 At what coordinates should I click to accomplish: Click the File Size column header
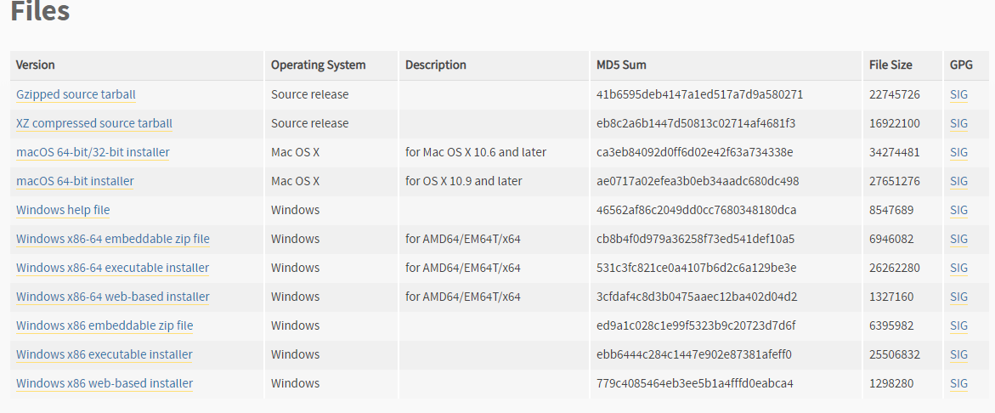tap(890, 65)
